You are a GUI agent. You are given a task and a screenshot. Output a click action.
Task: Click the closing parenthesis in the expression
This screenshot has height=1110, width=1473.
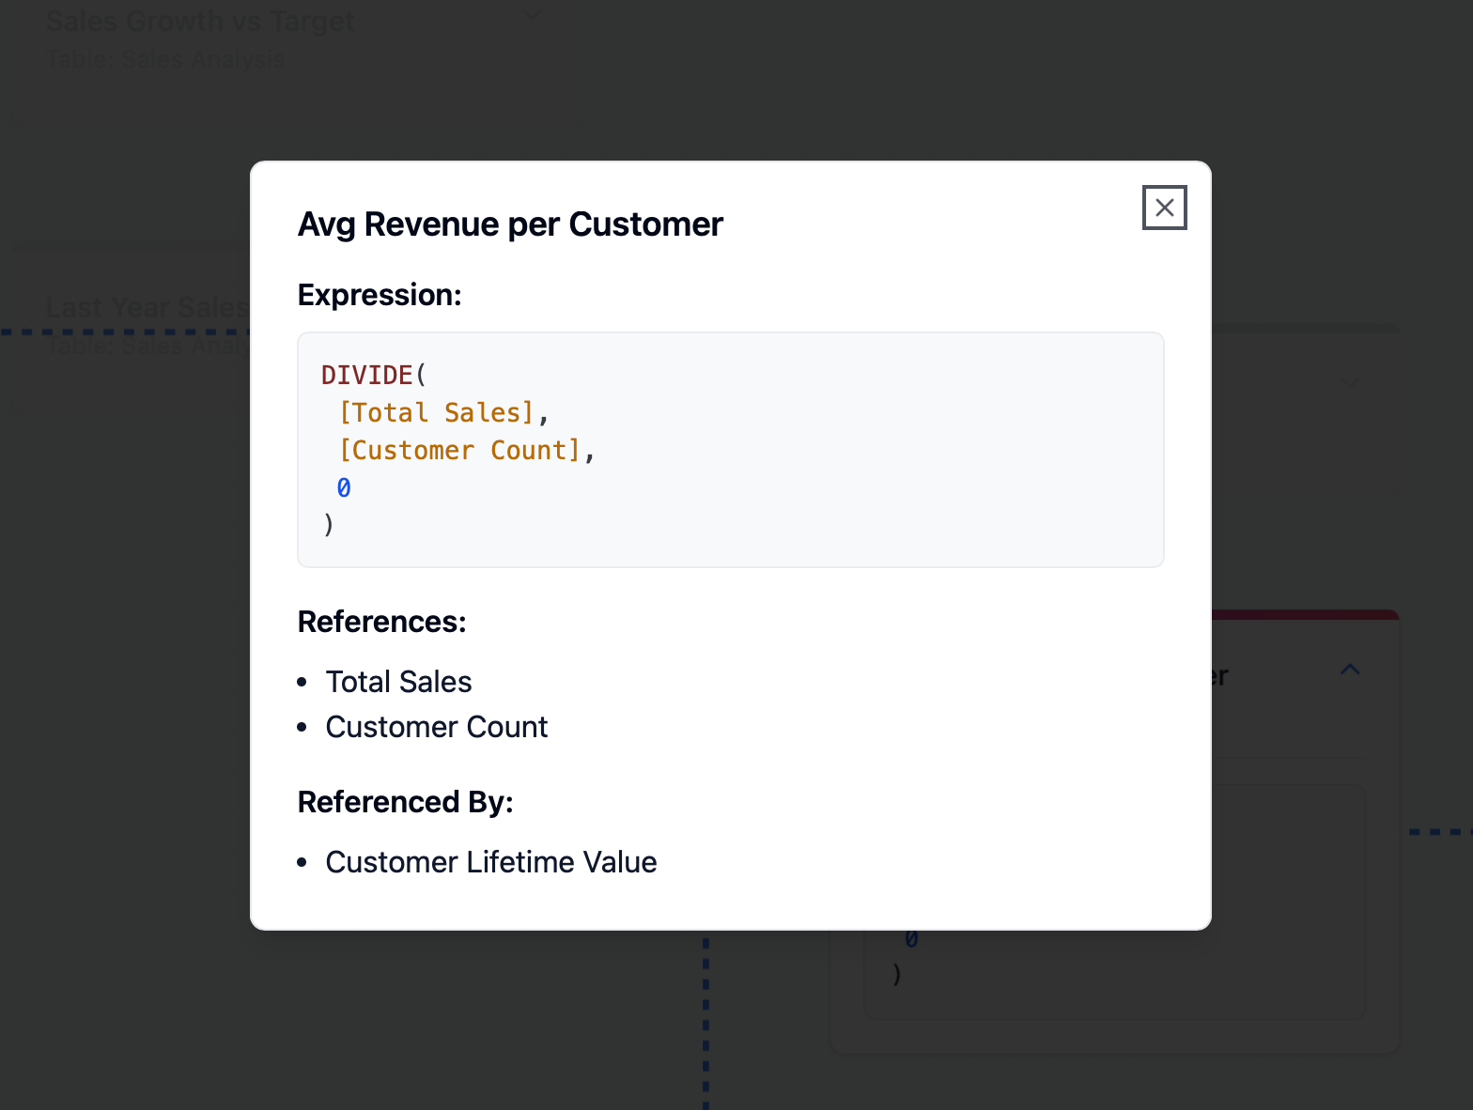tap(328, 524)
